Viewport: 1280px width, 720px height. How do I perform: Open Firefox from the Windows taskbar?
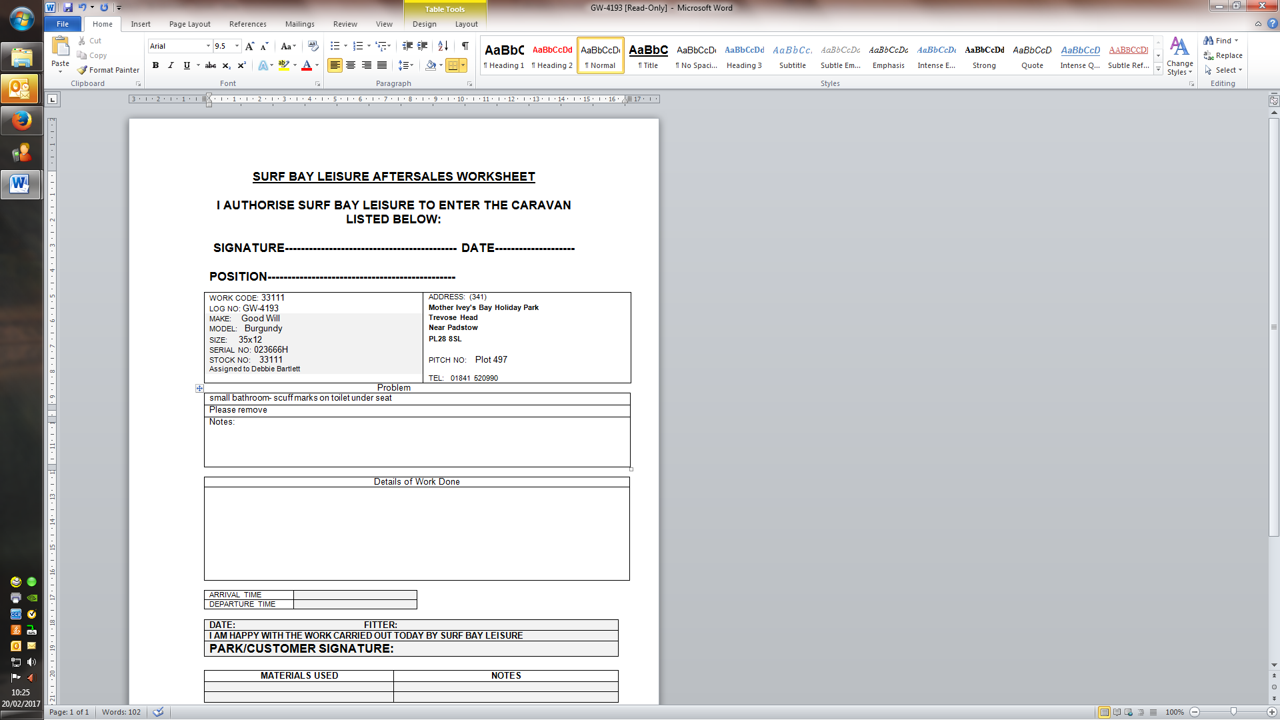point(21,121)
